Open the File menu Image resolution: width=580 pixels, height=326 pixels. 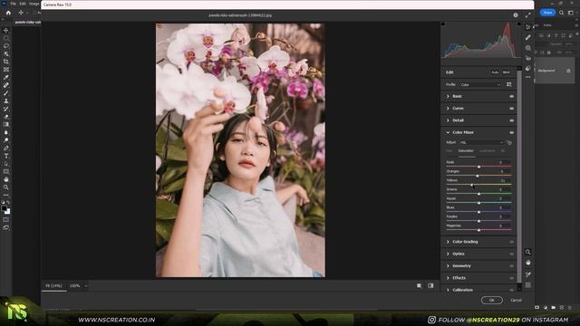click(13, 4)
